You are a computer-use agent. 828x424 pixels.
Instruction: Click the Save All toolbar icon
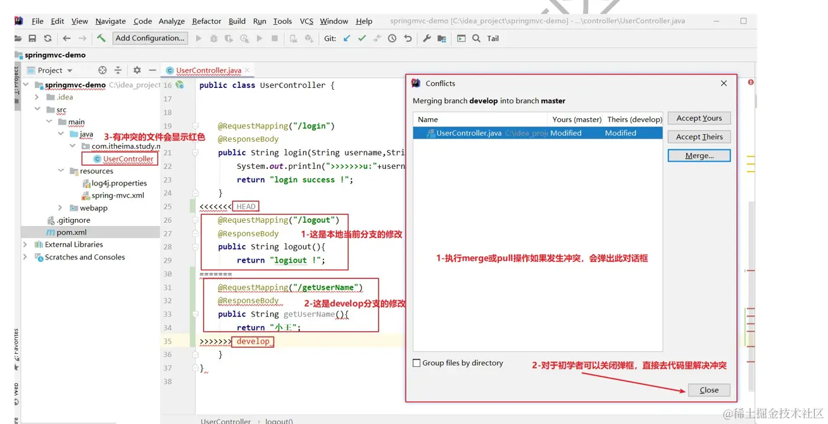click(x=32, y=39)
